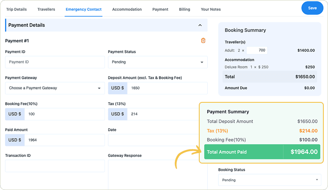Edit the Adult price field showing 700

click(x=257, y=50)
